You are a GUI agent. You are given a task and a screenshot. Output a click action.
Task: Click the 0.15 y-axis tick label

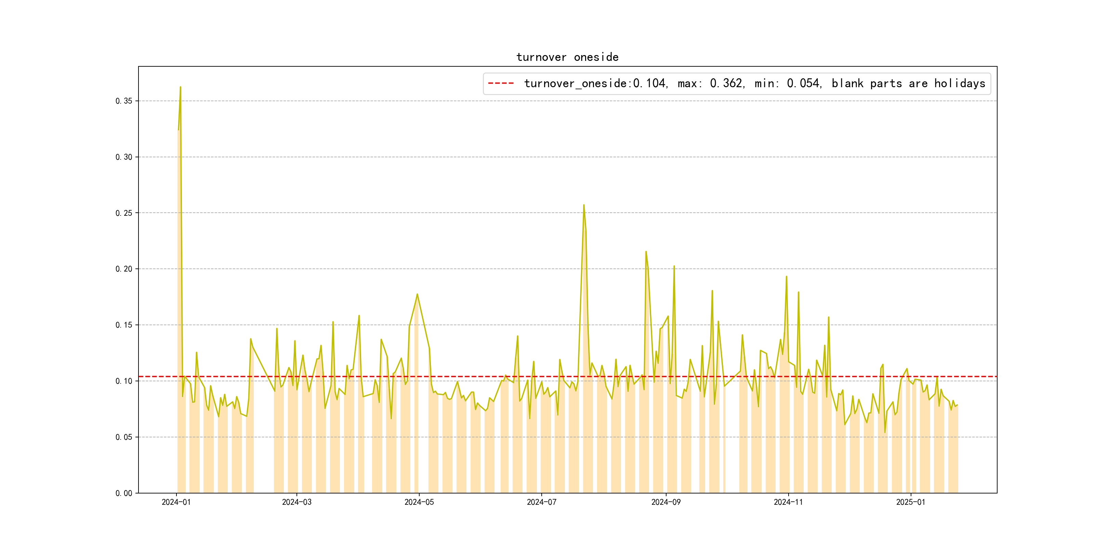124,325
